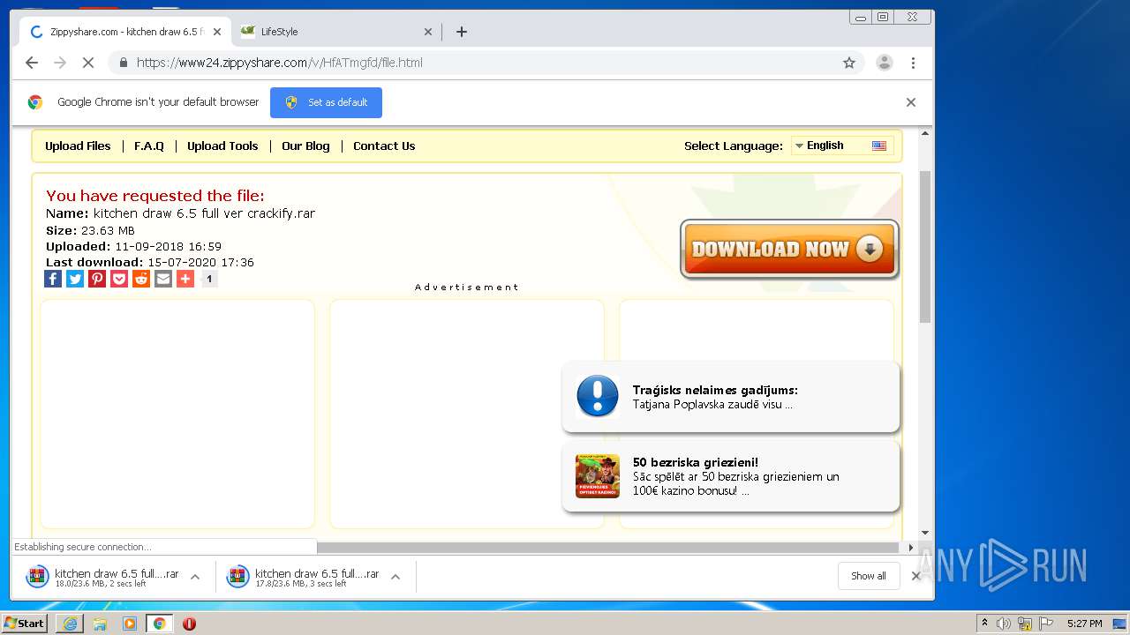Image resolution: width=1130 pixels, height=635 pixels.
Task: Click the DOWNLOAD NOW button
Action: tap(789, 250)
